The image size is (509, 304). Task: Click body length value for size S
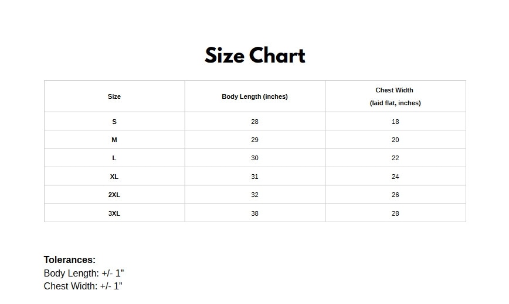click(x=254, y=122)
